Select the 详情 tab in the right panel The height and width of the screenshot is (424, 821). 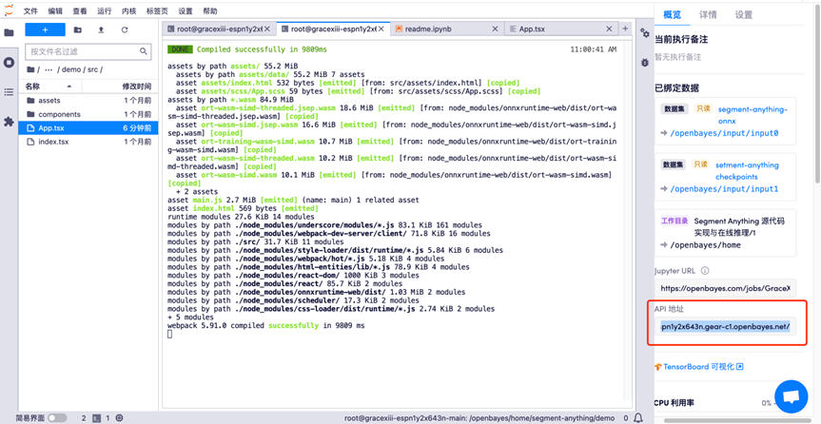tap(708, 14)
